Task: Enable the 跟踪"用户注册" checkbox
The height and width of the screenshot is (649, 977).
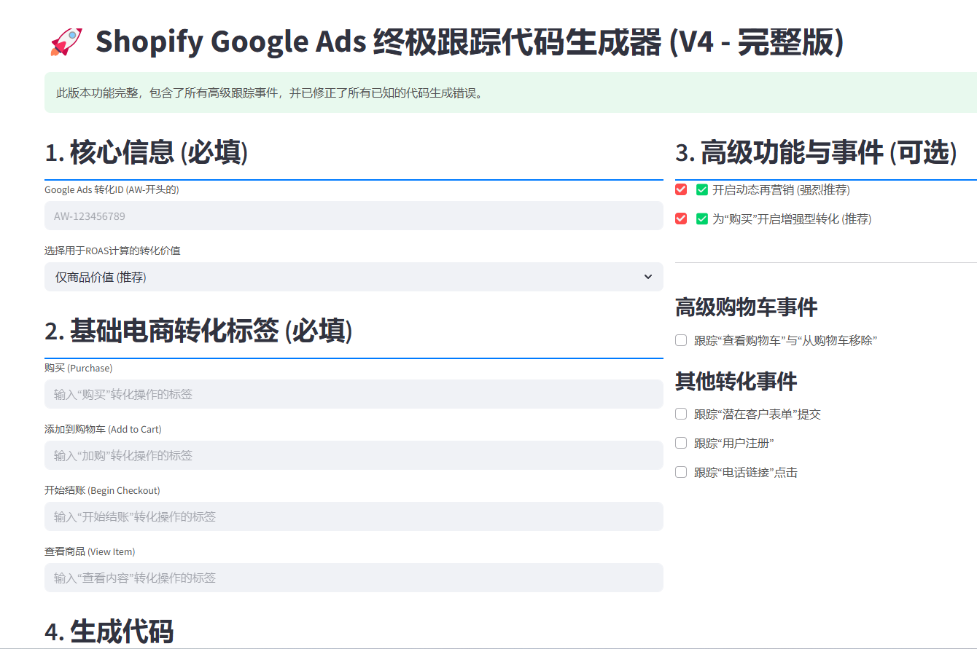Action: pyautogui.click(x=681, y=443)
